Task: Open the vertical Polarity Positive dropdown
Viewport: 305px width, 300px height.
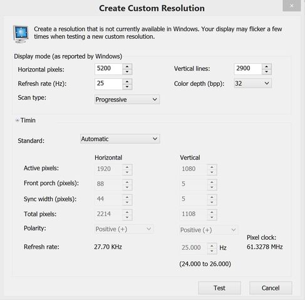Action: pyautogui.click(x=209, y=230)
